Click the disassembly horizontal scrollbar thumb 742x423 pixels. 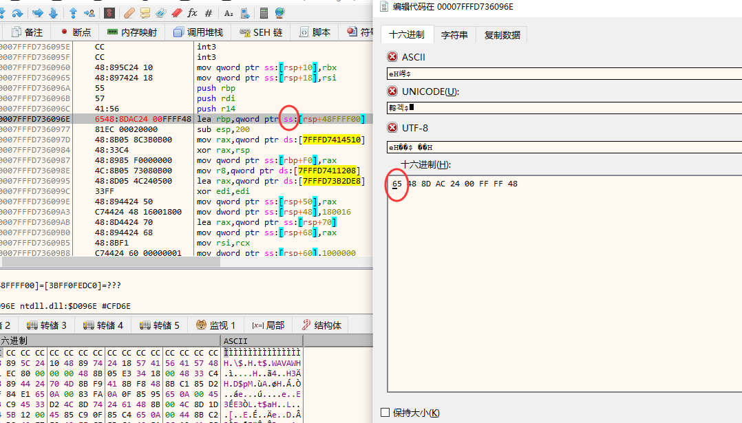tap(111, 262)
